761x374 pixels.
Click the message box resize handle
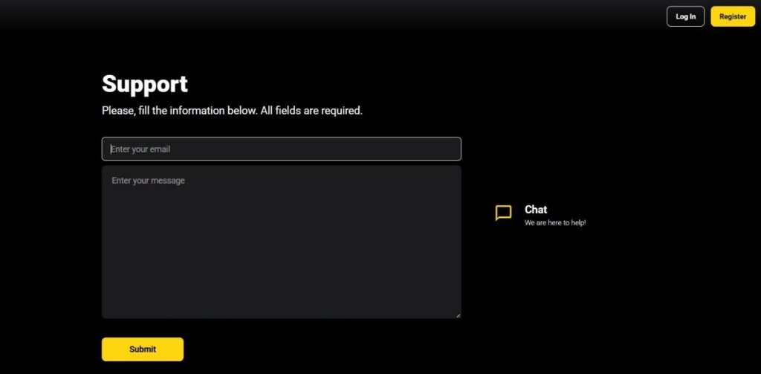coord(458,315)
